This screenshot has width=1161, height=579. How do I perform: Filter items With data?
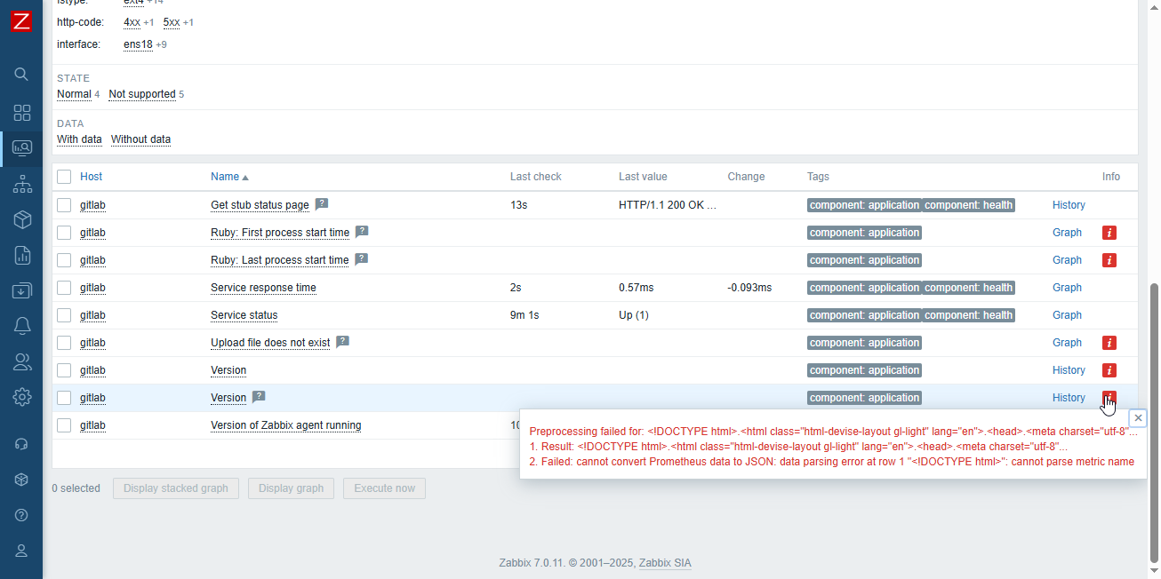point(79,139)
